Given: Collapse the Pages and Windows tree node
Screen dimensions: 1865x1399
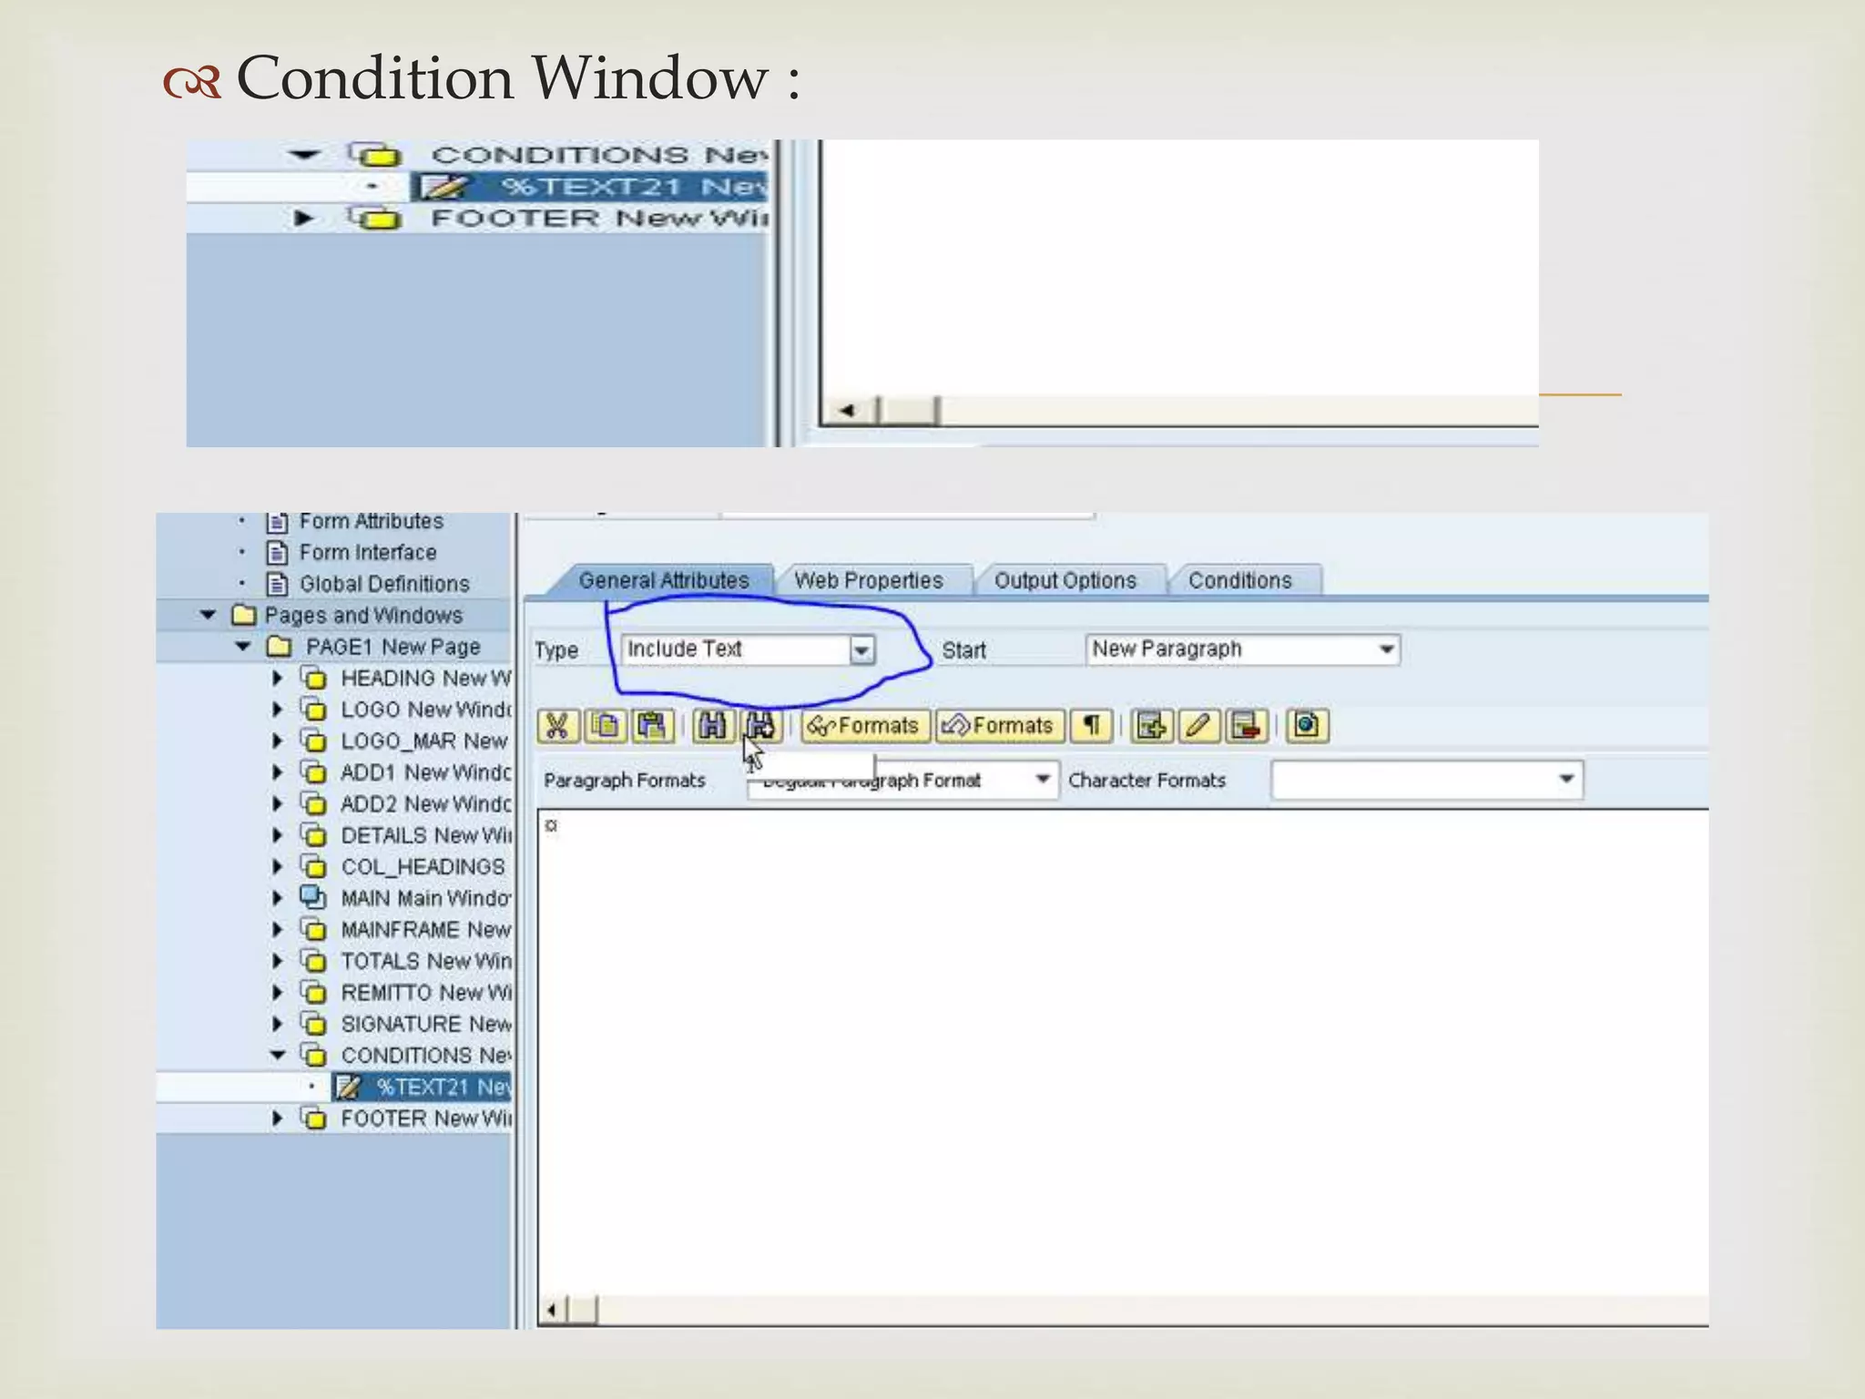Looking at the screenshot, I should pyautogui.click(x=208, y=616).
